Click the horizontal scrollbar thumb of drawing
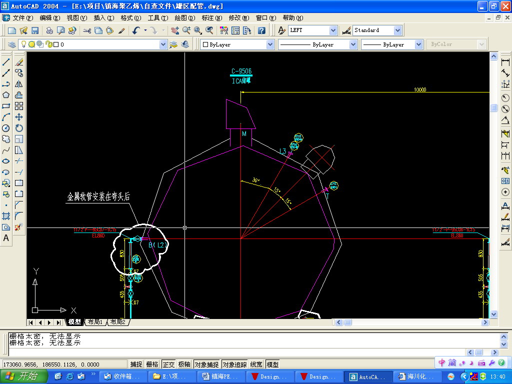The width and height of the screenshot is (512, 384). [x=347, y=322]
